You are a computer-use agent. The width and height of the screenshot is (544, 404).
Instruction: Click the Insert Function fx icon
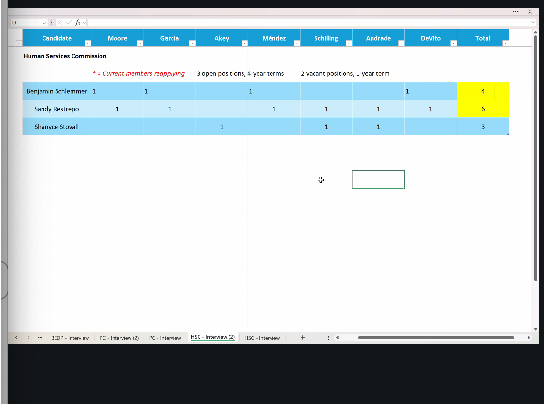click(x=78, y=23)
